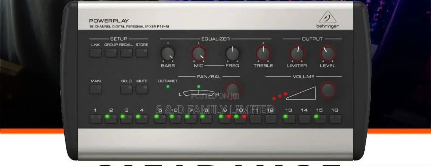Image resolution: width=431 pixels, height=166 pixels.
Task: Click the POWERPLAY product name text
Action: click(x=109, y=21)
